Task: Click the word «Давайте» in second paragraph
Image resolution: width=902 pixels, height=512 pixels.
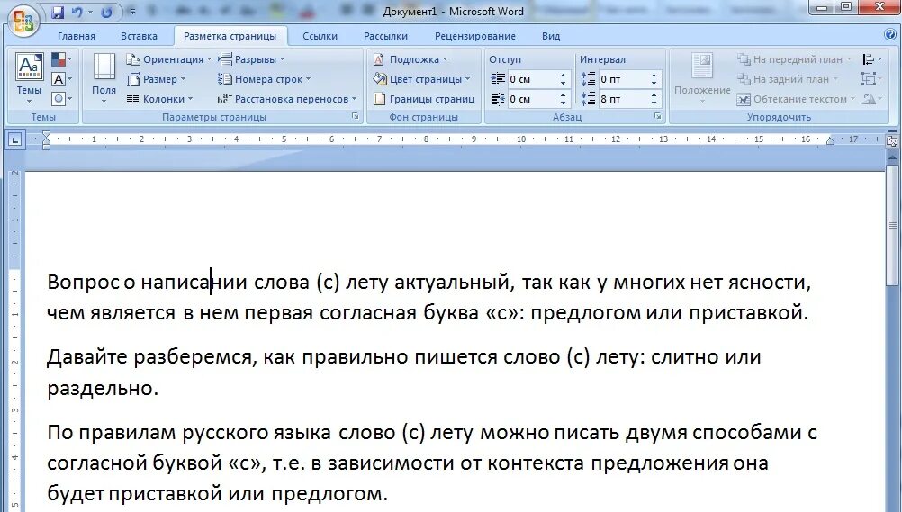Action: click(86, 356)
